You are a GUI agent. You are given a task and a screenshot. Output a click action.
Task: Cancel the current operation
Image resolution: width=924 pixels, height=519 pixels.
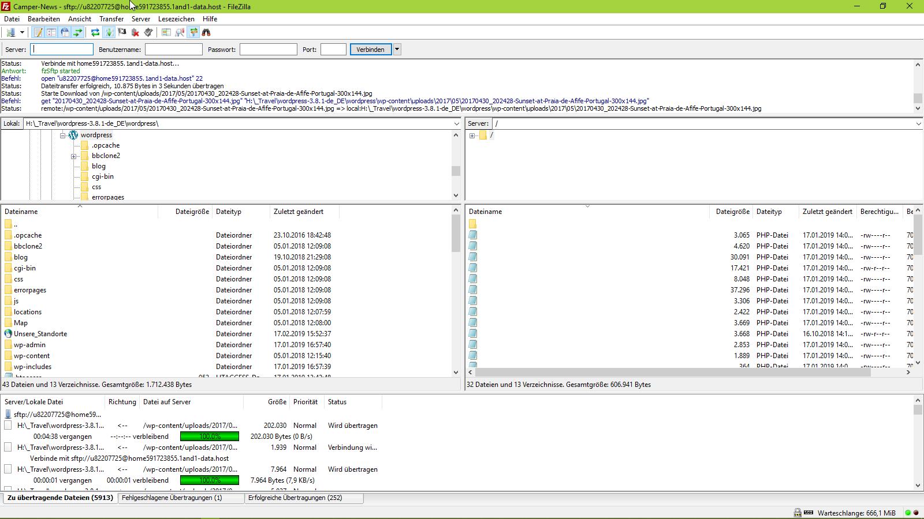click(x=122, y=32)
